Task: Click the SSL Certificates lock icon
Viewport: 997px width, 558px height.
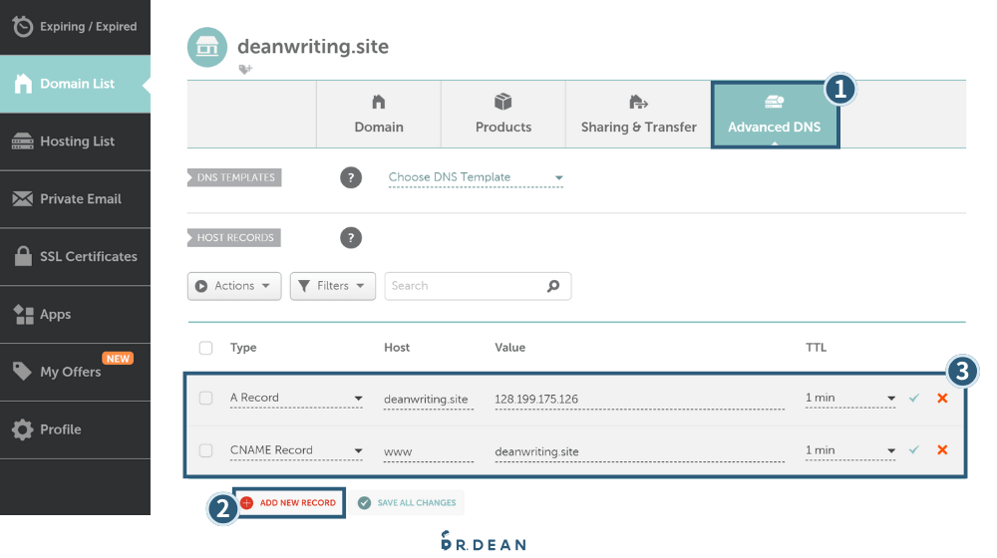Action: [23, 256]
